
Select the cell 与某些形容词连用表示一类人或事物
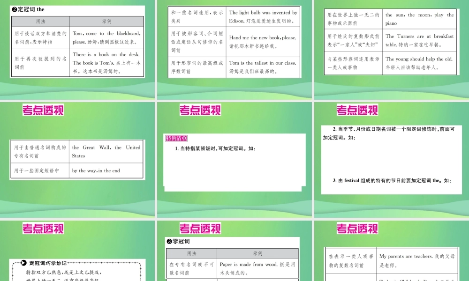tap(353, 63)
